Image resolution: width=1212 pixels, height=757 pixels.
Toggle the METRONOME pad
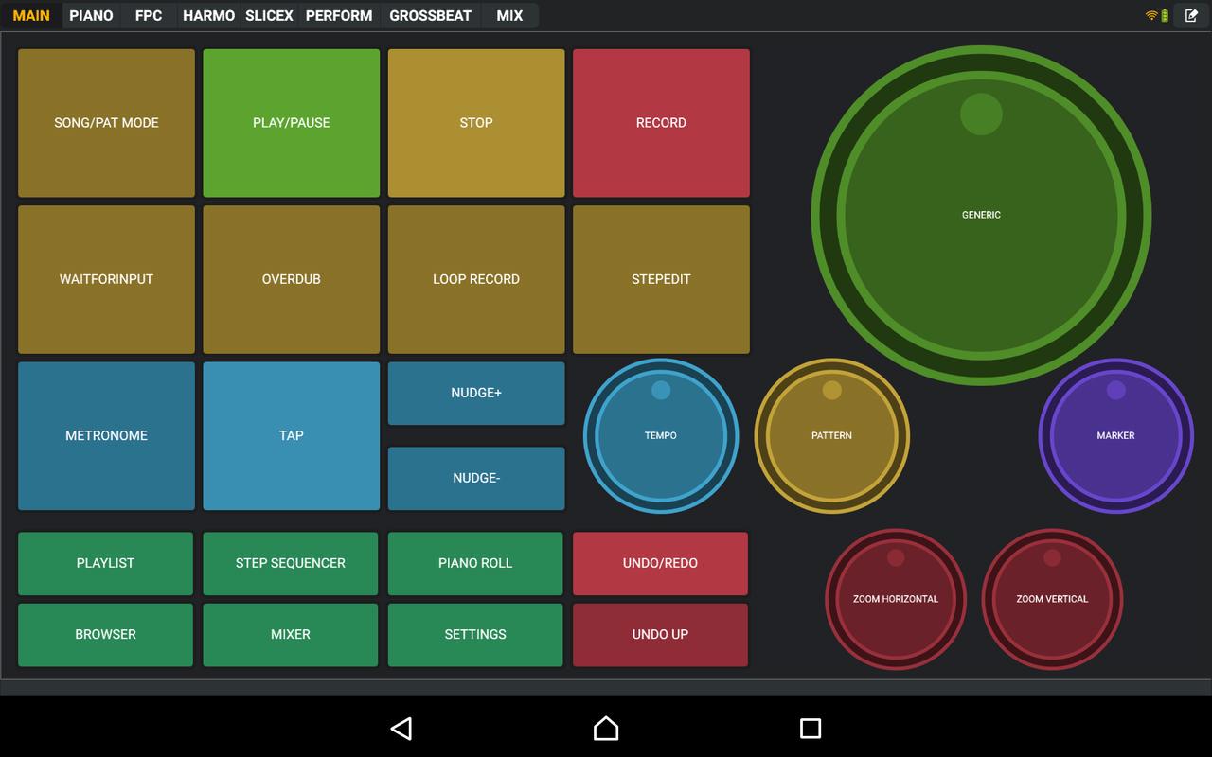(106, 435)
